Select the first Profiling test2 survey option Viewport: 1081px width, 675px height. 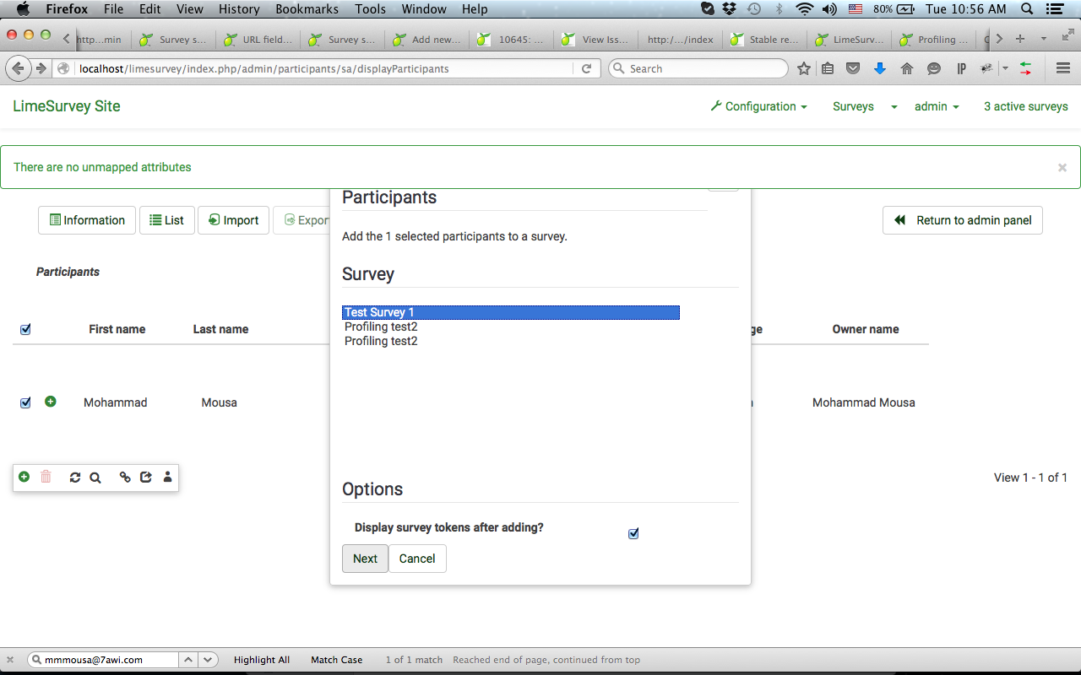pyautogui.click(x=382, y=327)
